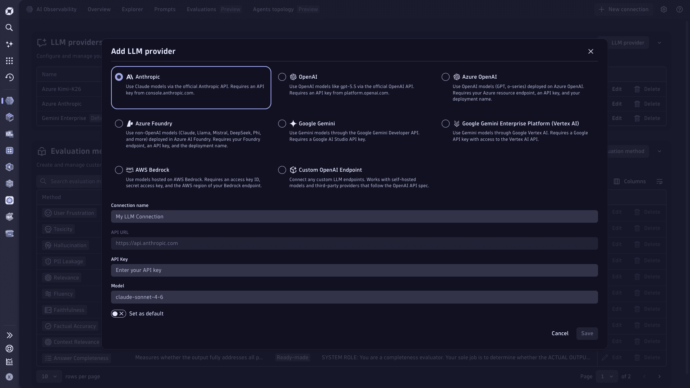The height and width of the screenshot is (388, 690).
Task: Select the Google Gemini radio button
Action: tap(282, 124)
